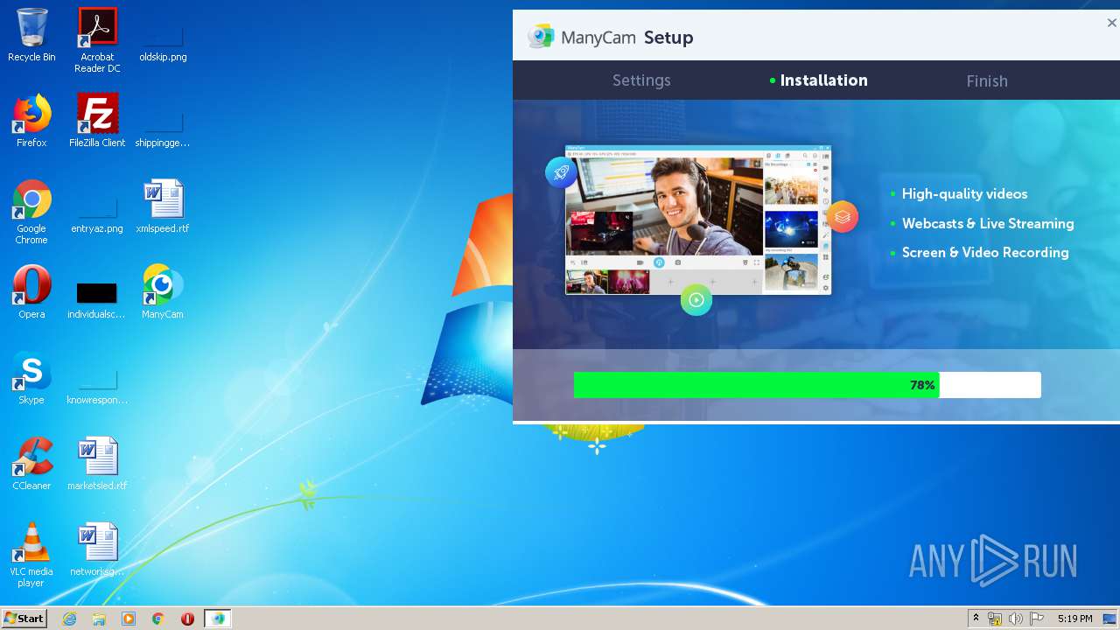This screenshot has width=1120, height=630.
Task: Click Show desktop button at taskbar end
Action: pos(1110,619)
